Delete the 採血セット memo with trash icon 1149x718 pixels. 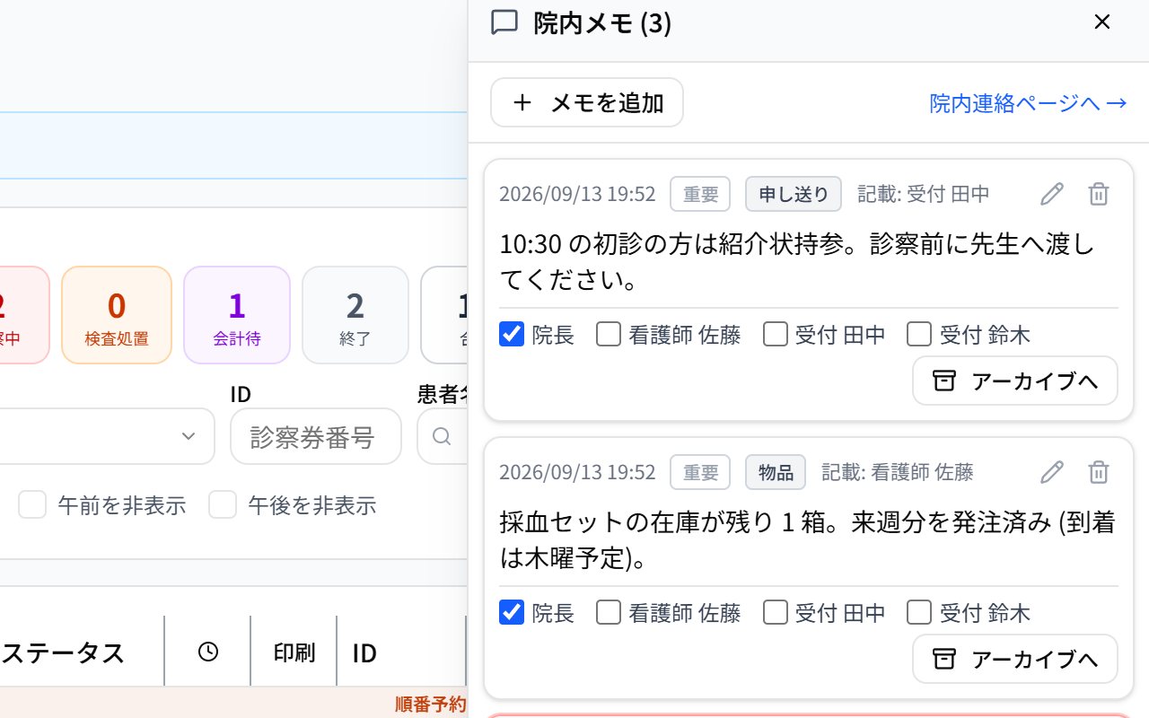point(1099,472)
